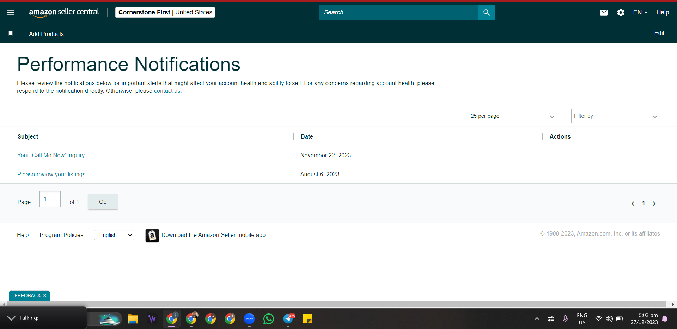
Task: Select Add Products in the bookmark bar
Action: pos(46,34)
